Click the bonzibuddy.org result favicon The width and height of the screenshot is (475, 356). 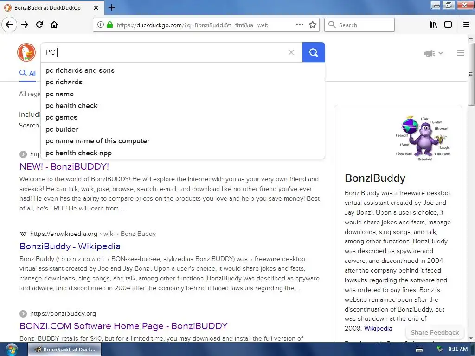[x=23, y=314]
